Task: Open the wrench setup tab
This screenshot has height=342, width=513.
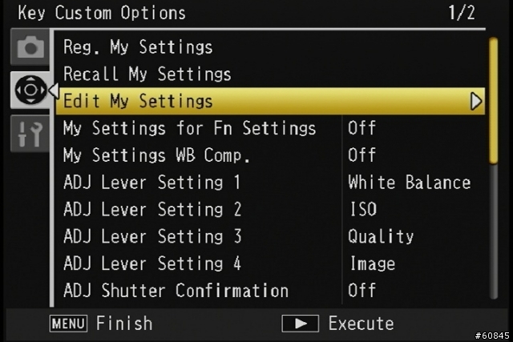Action: tap(30, 134)
